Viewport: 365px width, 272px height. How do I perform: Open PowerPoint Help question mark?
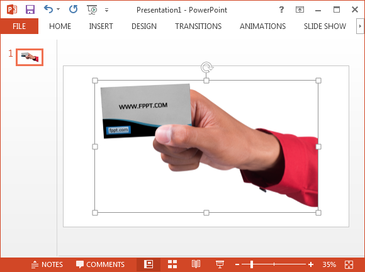281,9
